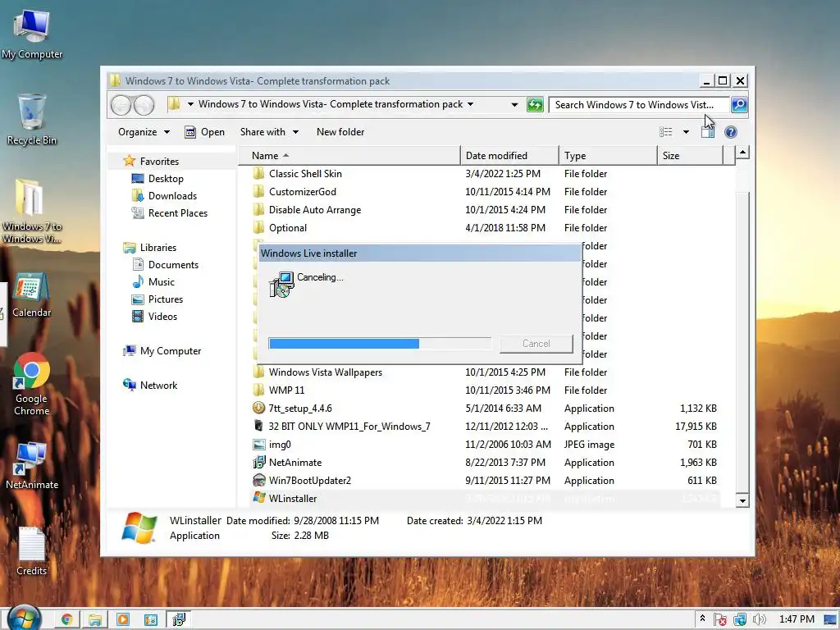Select Network in the navigation pane
Image resolution: width=840 pixels, height=630 pixels.
(150, 386)
